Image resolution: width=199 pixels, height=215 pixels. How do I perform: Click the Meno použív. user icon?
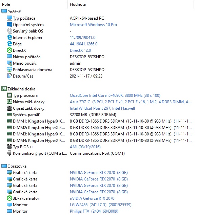pyautogui.click(x=9, y=63)
